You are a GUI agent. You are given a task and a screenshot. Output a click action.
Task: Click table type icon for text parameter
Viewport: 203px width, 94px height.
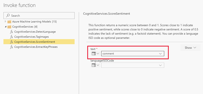point(93,54)
